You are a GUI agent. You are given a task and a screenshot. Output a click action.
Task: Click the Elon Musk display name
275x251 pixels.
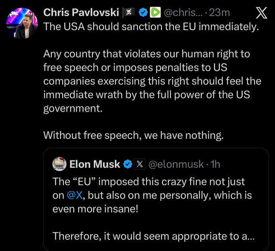coord(95,164)
